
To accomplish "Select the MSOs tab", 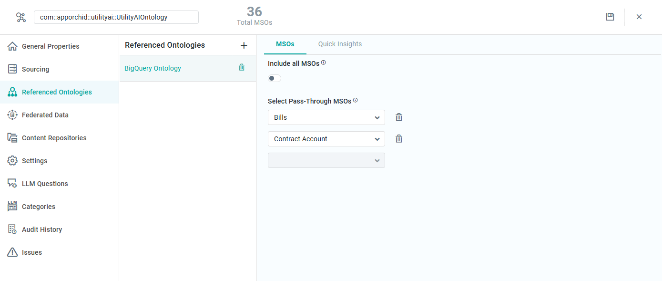I will pos(285,44).
